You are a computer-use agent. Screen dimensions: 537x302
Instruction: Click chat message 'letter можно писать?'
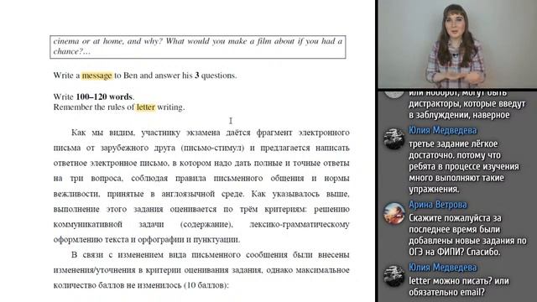coord(459,286)
